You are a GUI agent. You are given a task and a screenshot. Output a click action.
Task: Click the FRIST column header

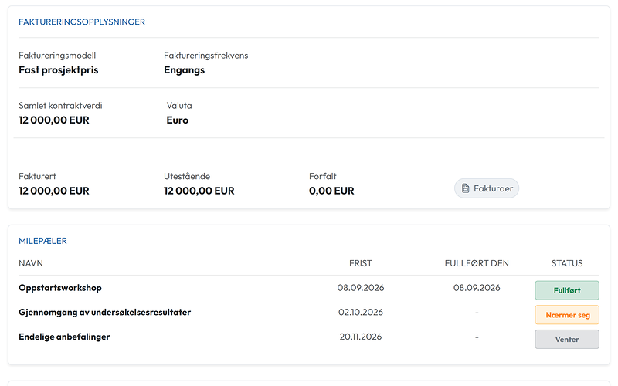click(360, 263)
